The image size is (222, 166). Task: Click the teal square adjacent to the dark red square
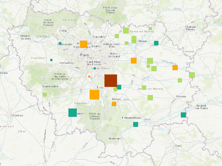[119, 87]
